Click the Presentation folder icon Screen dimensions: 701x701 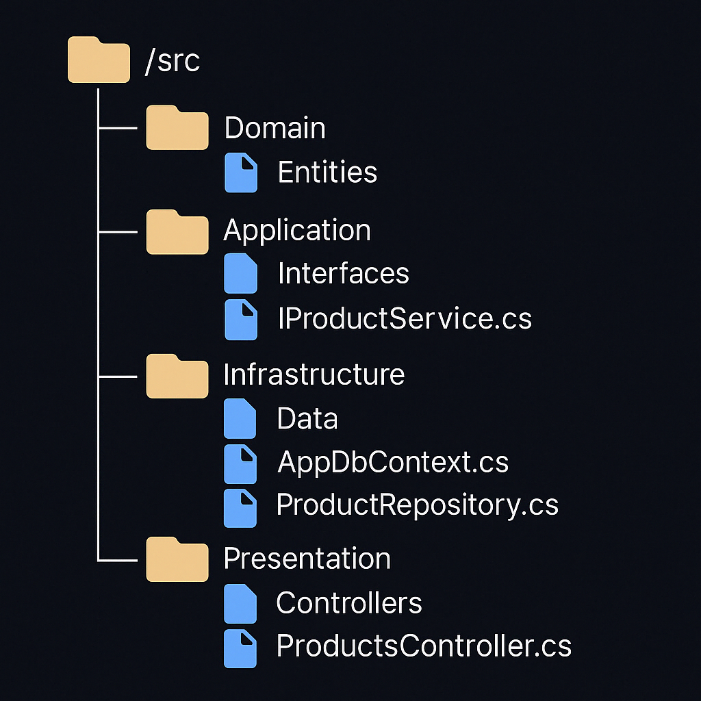point(177,559)
